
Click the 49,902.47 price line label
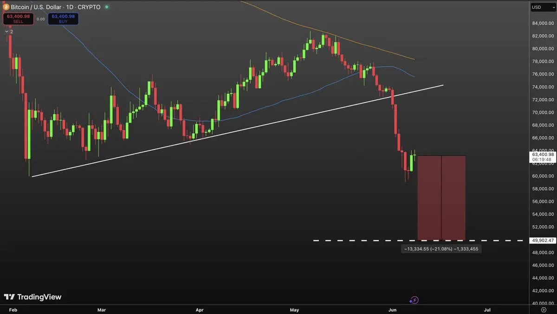pyautogui.click(x=542, y=240)
